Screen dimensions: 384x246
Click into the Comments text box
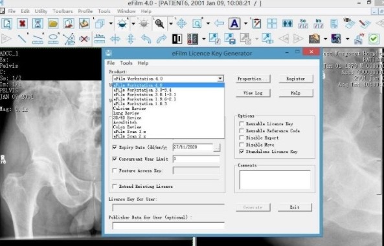(275, 179)
